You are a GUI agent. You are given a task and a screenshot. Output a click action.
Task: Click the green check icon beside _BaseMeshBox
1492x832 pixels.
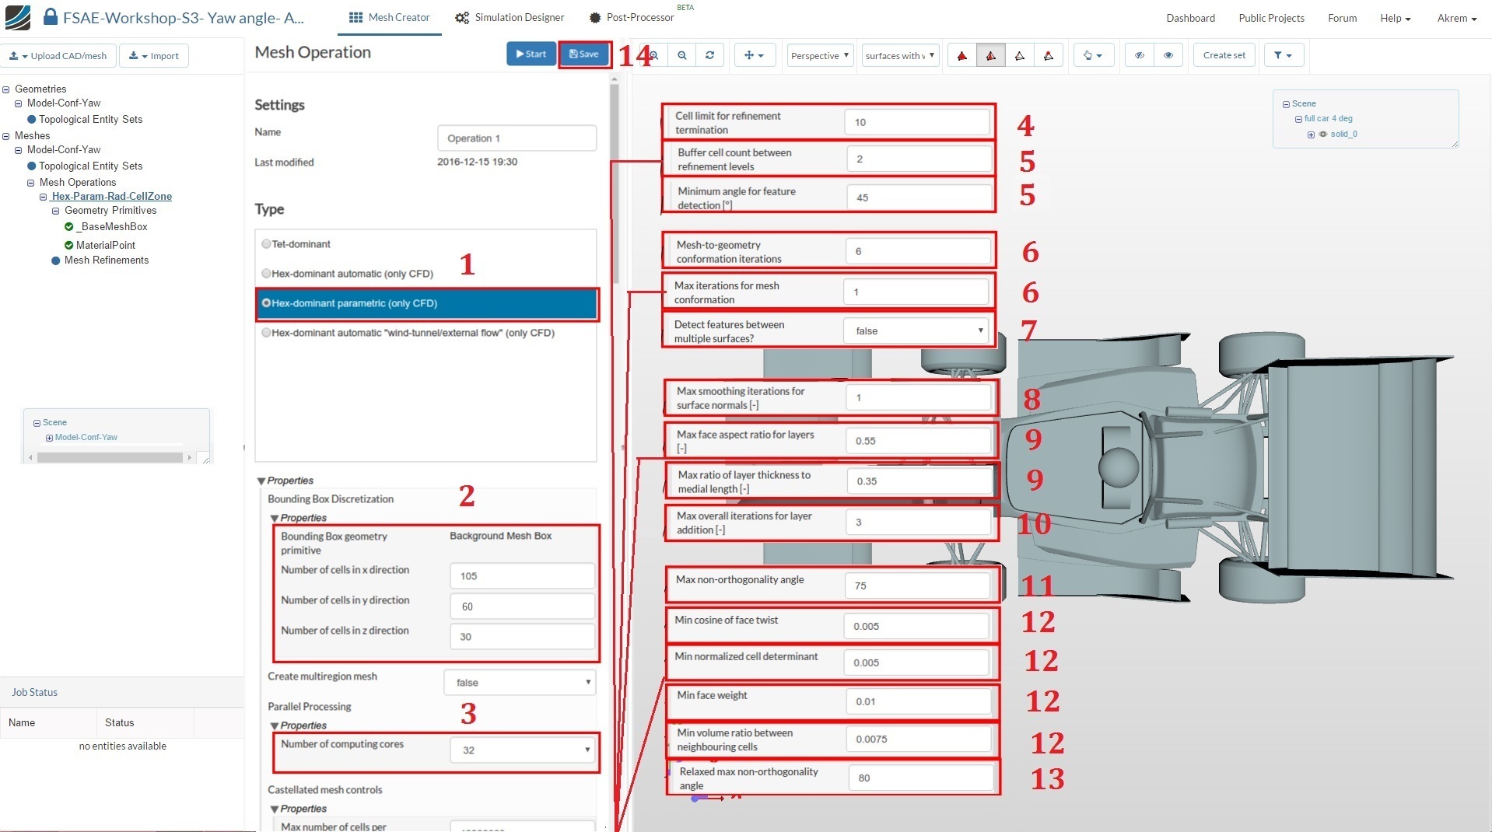[69, 227]
